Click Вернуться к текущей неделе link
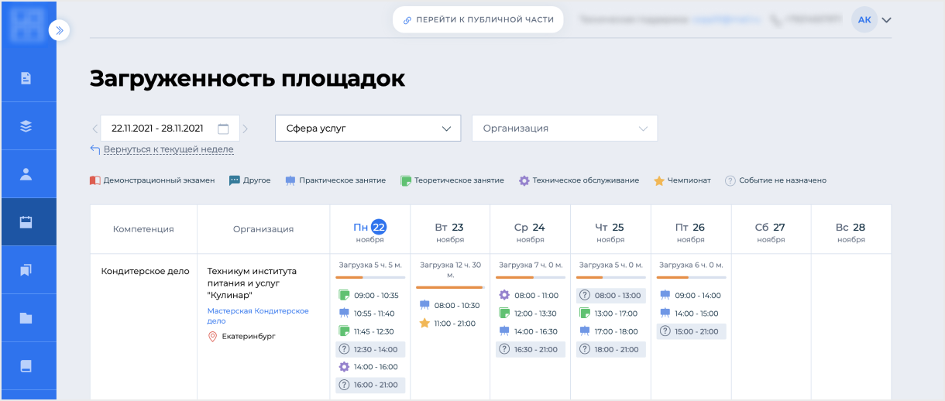The image size is (945, 401). pos(168,149)
